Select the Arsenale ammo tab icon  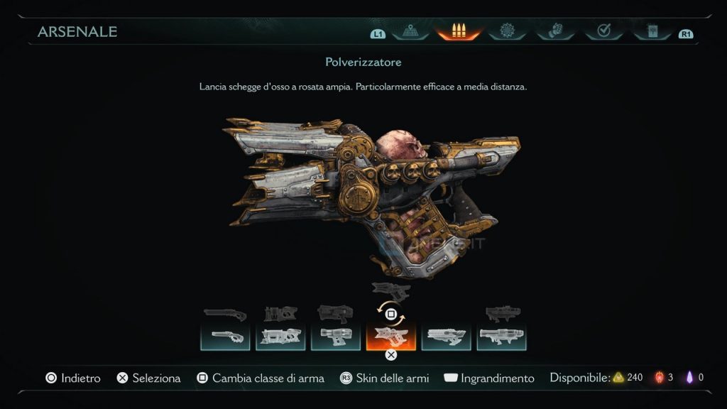(x=459, y=31)
